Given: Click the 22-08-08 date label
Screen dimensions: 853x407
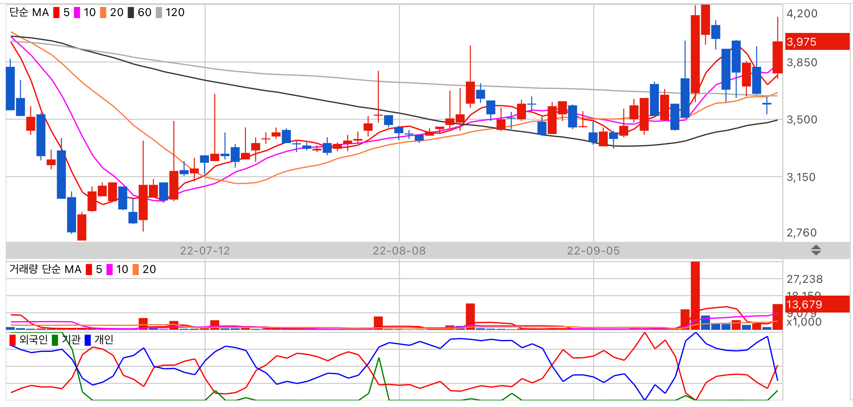Looking at the screenshot, I should coord(399,251).
